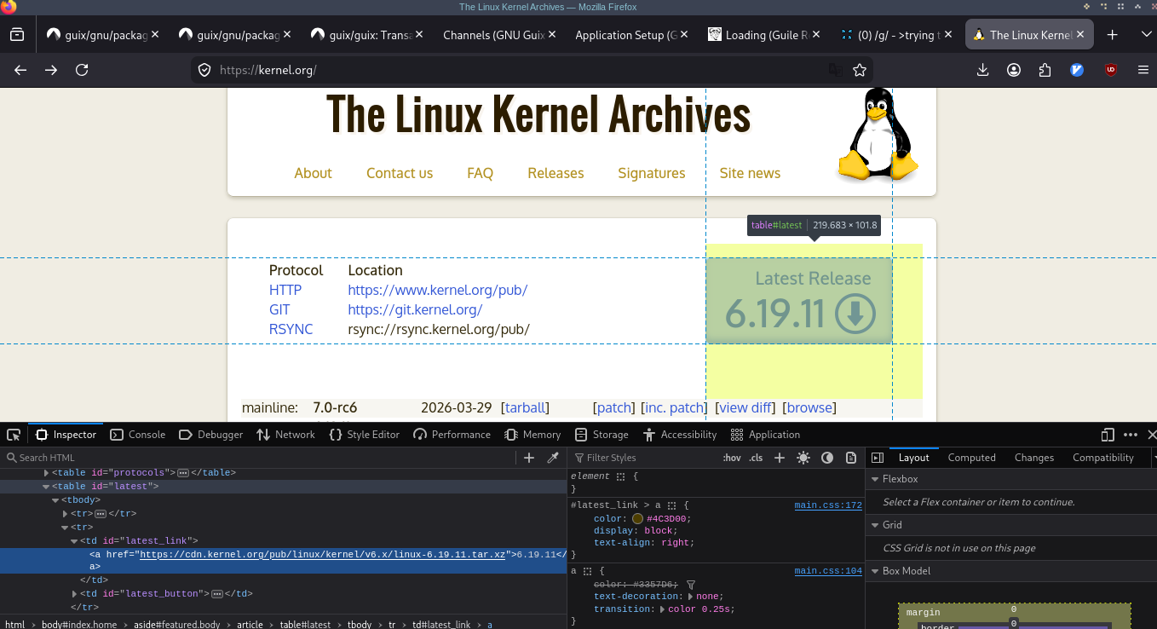Activate the element picker tool in DevTools
Image resolution: width=1157 pixels, height=629 pixels.
click(14, 435)
